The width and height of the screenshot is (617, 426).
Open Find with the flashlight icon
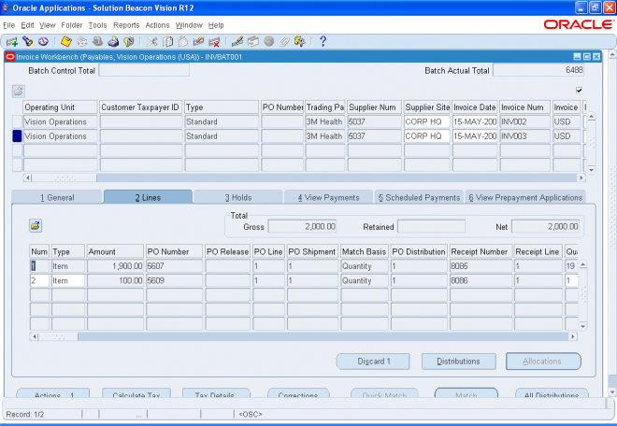[27, 41]
